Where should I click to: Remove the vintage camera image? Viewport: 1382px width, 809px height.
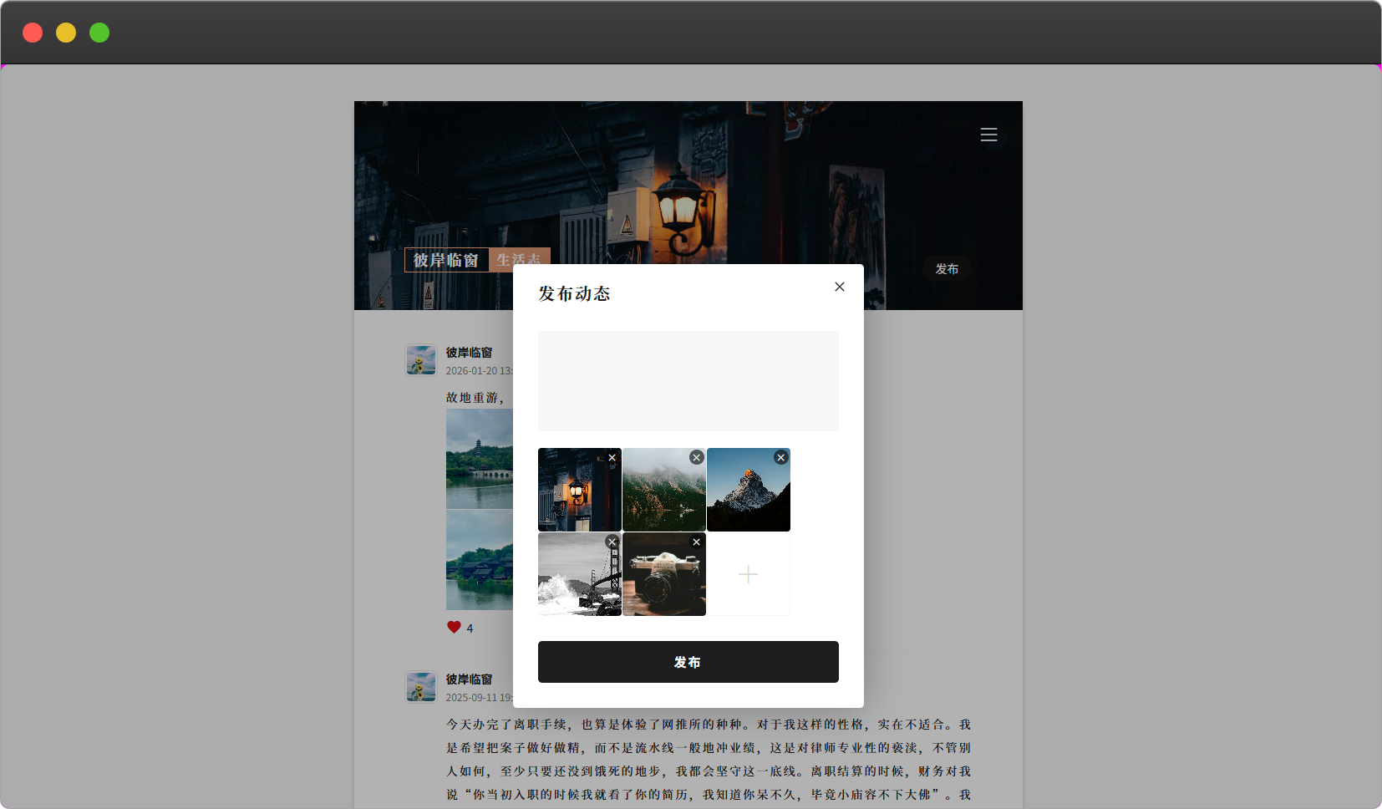tap(697, 542)
